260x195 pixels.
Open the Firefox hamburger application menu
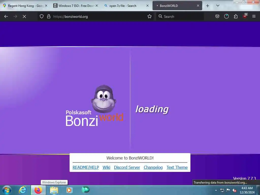pyautogui.click(x=254, y=17)
